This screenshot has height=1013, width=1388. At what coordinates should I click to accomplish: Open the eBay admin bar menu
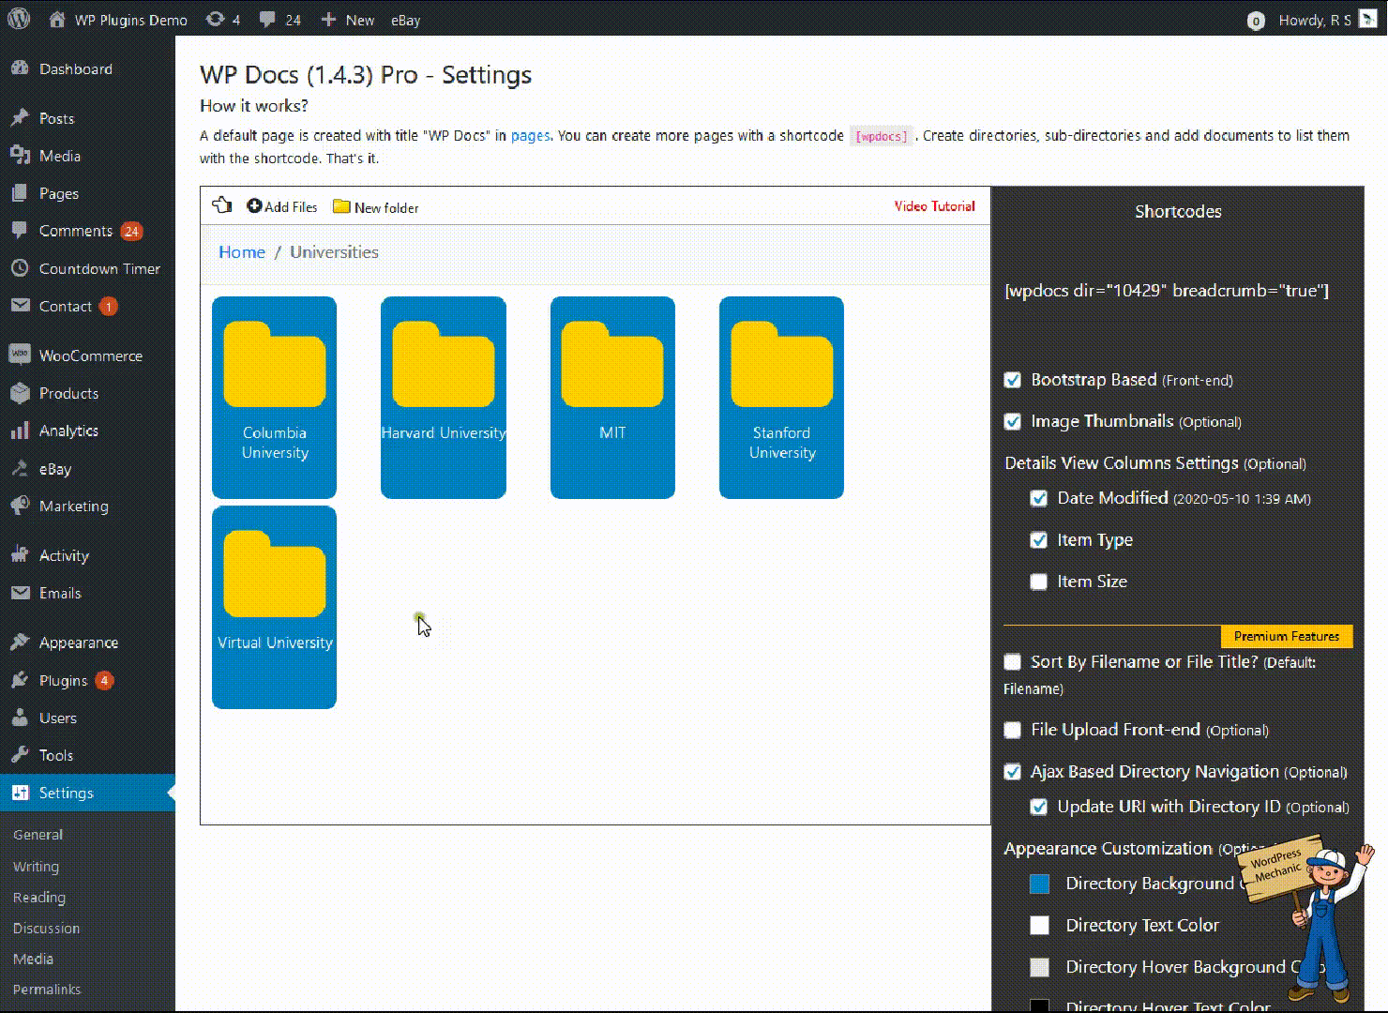coord(406,20)
